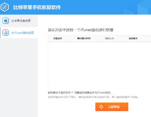151x117 pixels.
Task: Click the 最近备份时间 column header
Action: (x=84, y=38)
